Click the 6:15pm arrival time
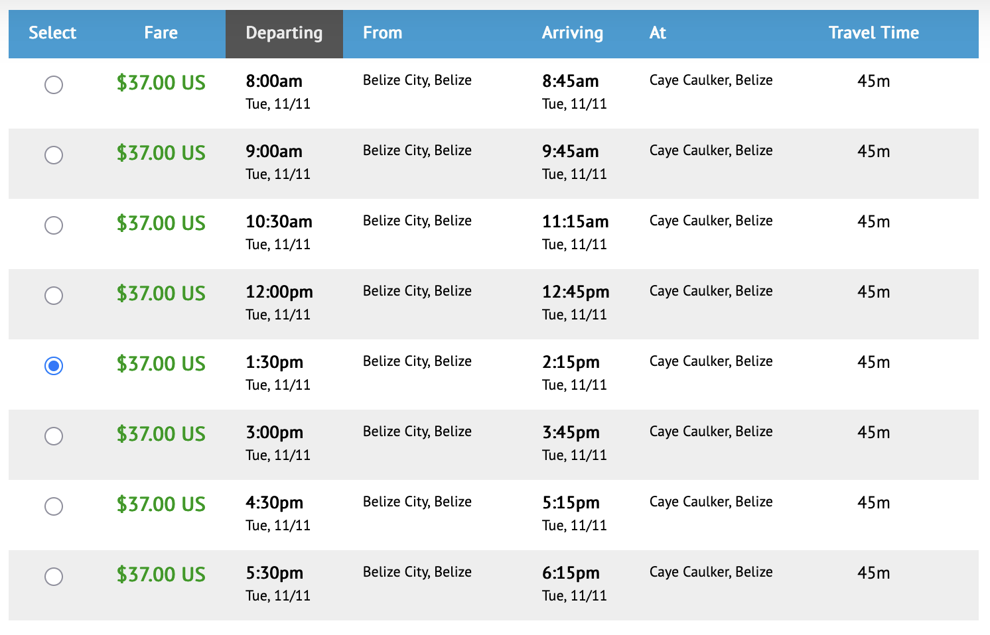The image size is (990, 635). point(571,573)
